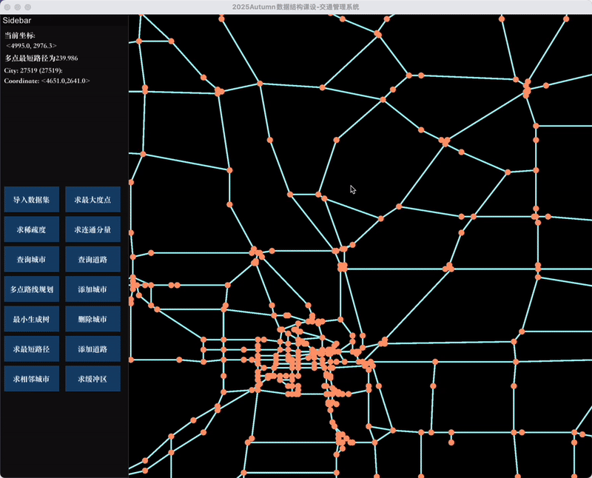Screen dimensions: 592x478
Task: Select the 当前坐标 label
Action: tap(20, 36)
